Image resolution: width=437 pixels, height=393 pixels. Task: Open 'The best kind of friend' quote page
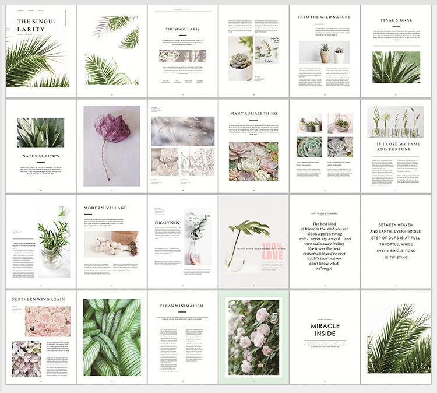point(325,241)
